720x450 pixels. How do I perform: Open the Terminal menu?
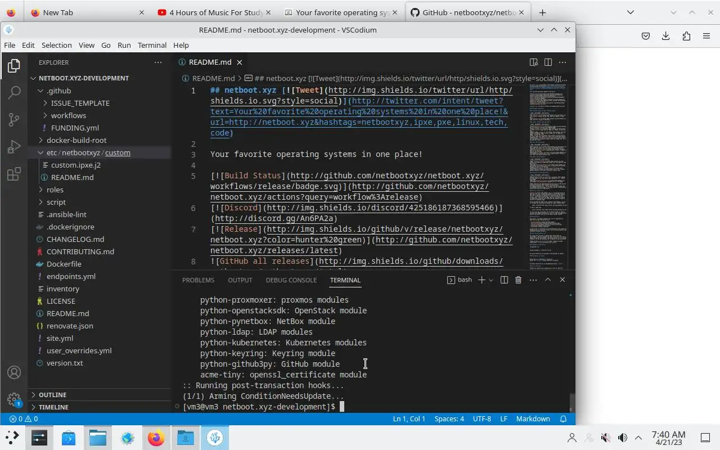152,45
